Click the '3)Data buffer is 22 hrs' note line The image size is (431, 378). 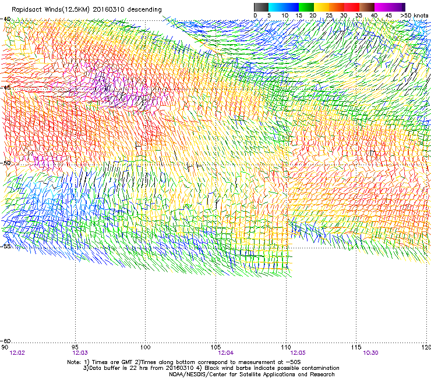tap(211, 368)
